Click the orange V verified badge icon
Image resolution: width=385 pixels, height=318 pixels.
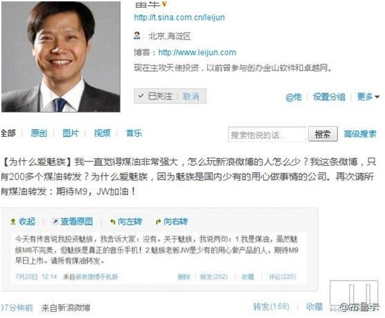click(x=165, y=3)
